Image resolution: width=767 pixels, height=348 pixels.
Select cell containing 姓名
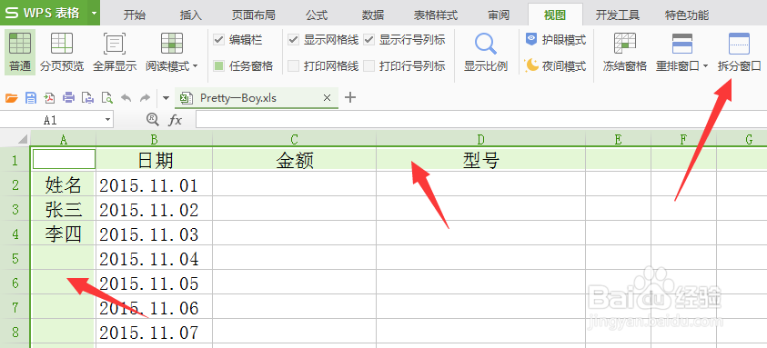63,184
